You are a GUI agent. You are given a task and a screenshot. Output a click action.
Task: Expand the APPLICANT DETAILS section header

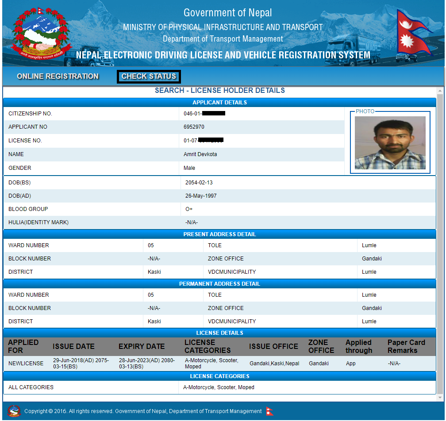point(220,102)
